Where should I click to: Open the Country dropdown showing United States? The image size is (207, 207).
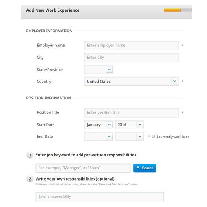pos(132,81)
